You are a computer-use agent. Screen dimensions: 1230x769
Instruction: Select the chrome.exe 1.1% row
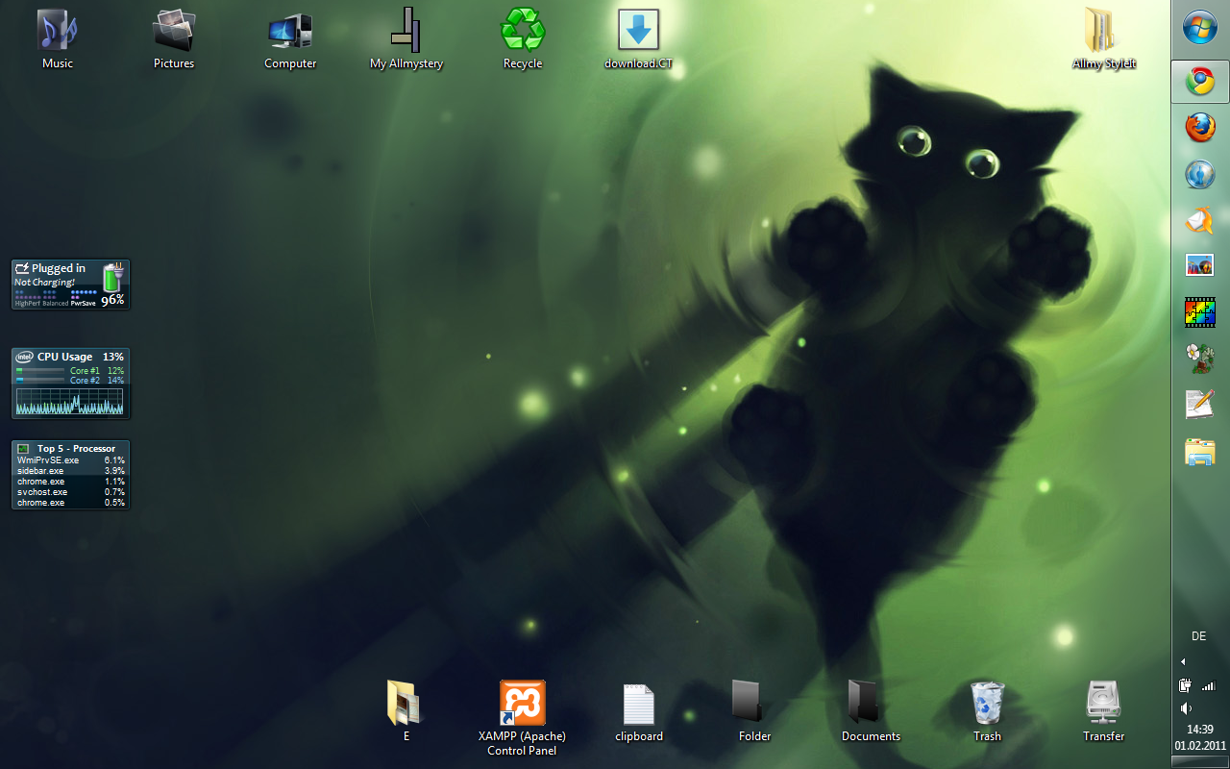click(70, 482)
